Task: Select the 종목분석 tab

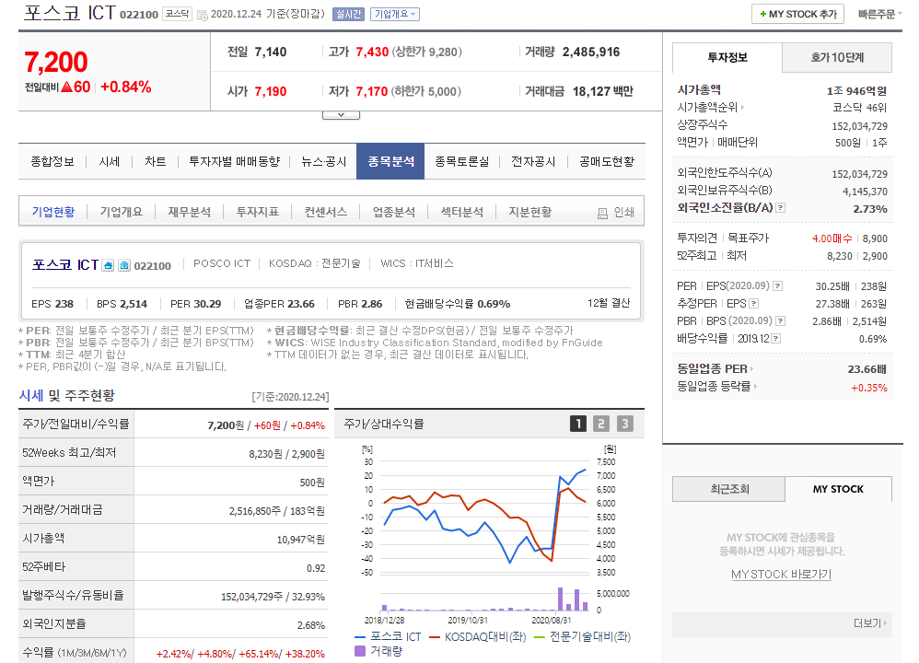Action: click(x=390, y=162)
